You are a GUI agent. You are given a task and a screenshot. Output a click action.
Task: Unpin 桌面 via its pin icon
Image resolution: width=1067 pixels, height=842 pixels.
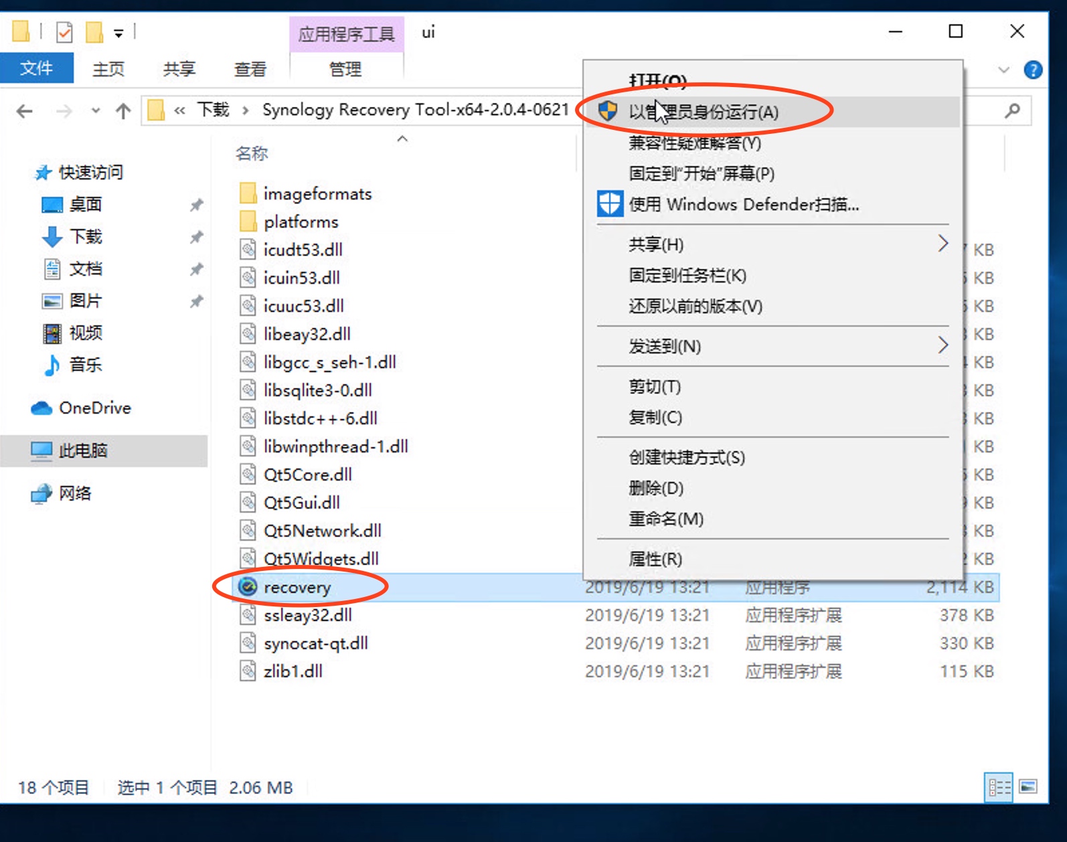click(196, 205)
